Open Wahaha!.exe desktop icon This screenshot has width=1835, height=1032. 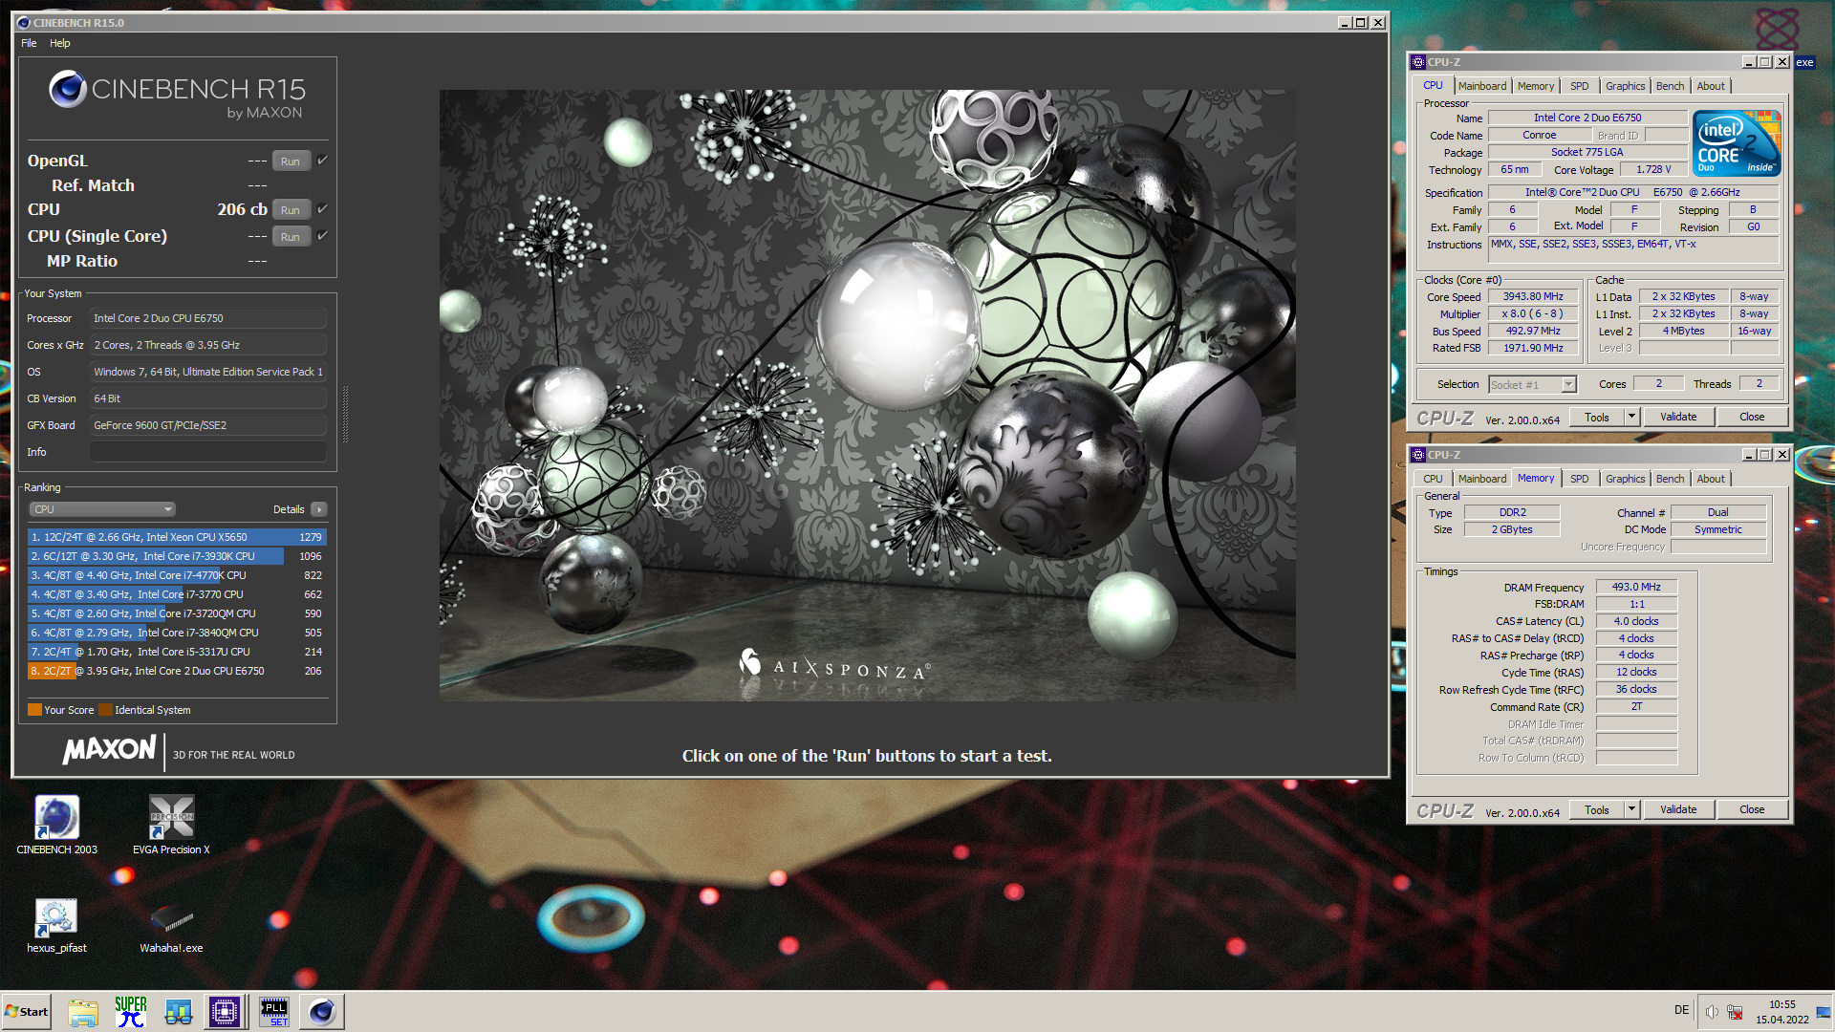click(x=171, y=925)
